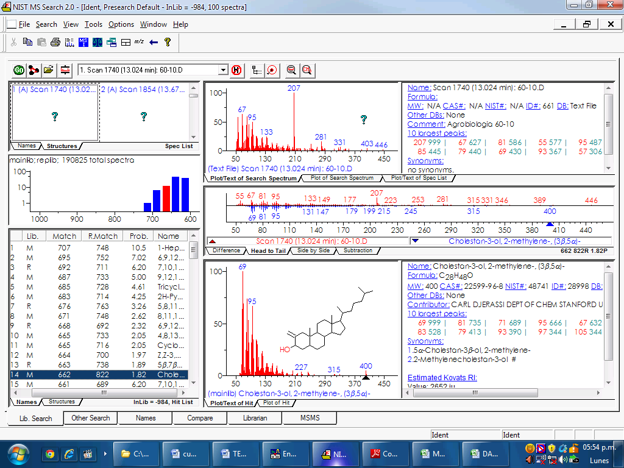This screenshot has height=468, width=624.
Task: Click the red triangle beside the Scan 1740 comparison label
Action: [x=213, y=241]
